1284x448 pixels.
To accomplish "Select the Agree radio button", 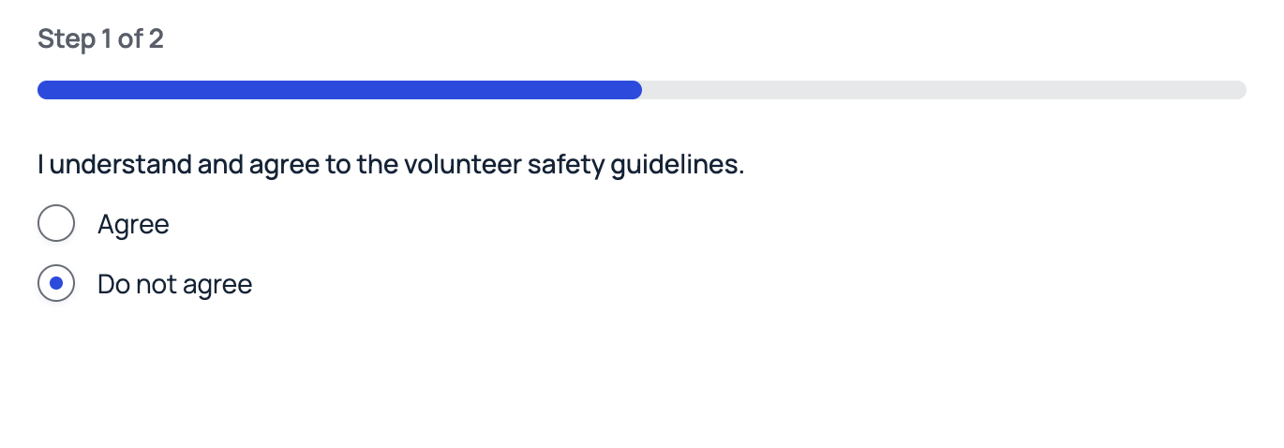I will point(56,224).
